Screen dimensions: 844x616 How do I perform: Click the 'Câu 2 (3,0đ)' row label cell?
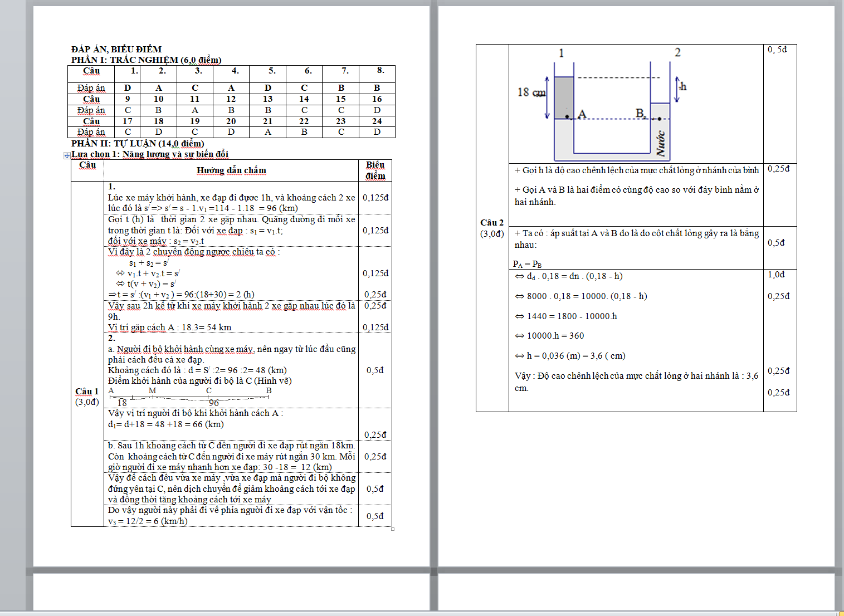(x=492, y=228)
